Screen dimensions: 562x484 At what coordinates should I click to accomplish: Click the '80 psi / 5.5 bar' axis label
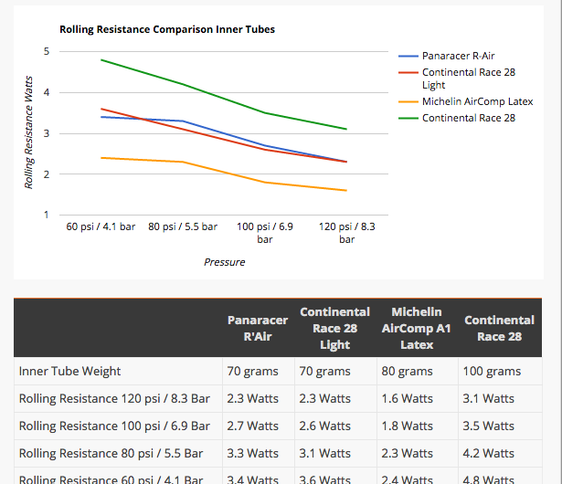pyautogui.click(x=183, y=226)
